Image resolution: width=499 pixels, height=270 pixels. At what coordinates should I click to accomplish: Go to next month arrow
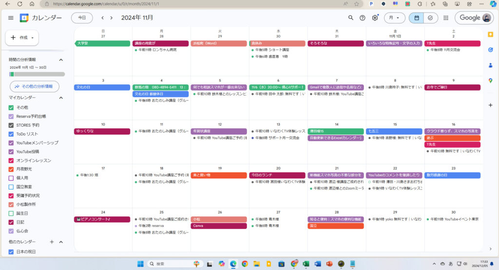point(111,18)
